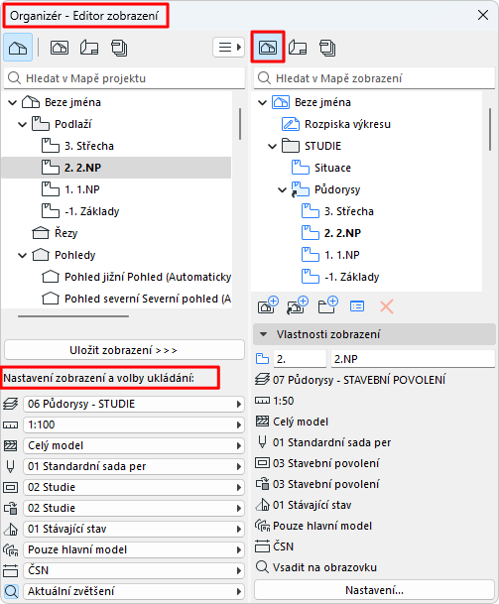Image resolution: width=499 pixels, height=604 pixels.
Task: Select -1. Základy in Project Map
Action: coord(80,211)
